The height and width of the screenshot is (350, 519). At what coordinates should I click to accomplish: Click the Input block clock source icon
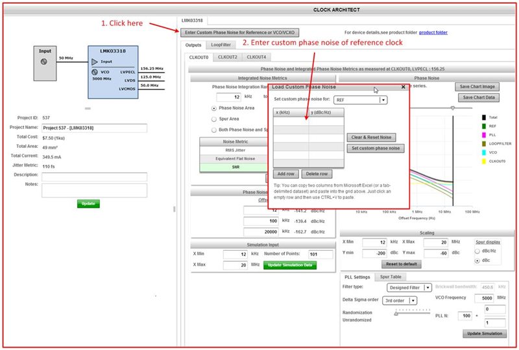click(43, 62)
